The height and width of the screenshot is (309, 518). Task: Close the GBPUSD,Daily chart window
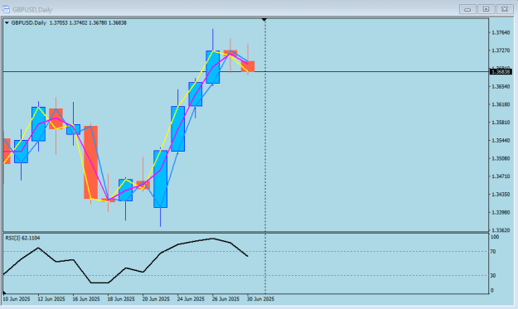click(x=505, y=9)
